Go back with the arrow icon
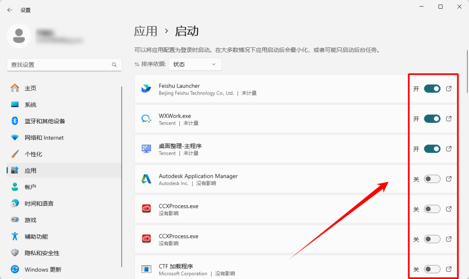The image size is (469, 279). pos(10,10)
